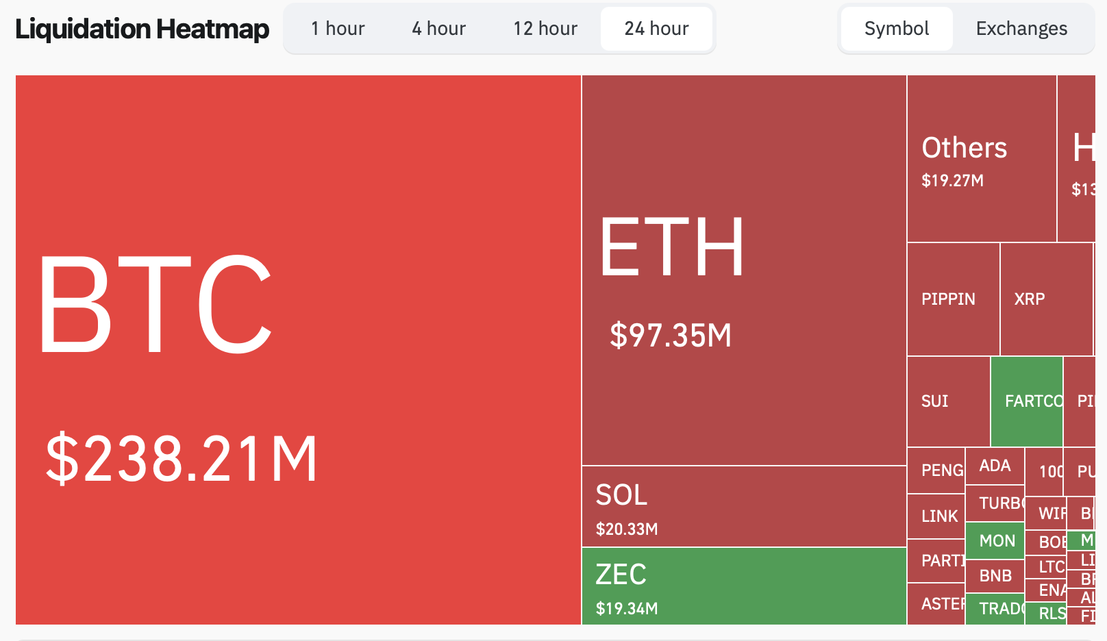Click the SUI heatmap tile
Viewport: 1107px width, 641px height.
coord(948,401)
